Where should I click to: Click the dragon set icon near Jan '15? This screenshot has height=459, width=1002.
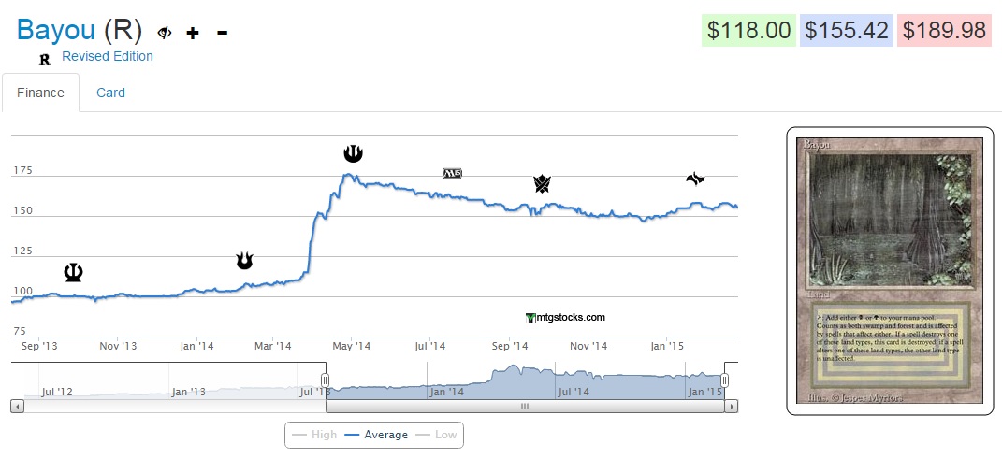694,179
